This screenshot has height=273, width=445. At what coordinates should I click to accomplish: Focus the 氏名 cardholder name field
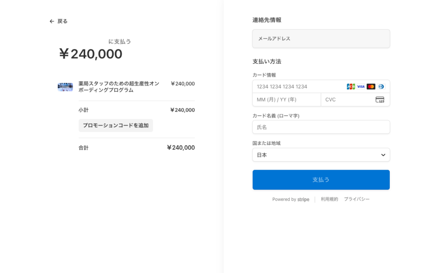click(321, 127)
